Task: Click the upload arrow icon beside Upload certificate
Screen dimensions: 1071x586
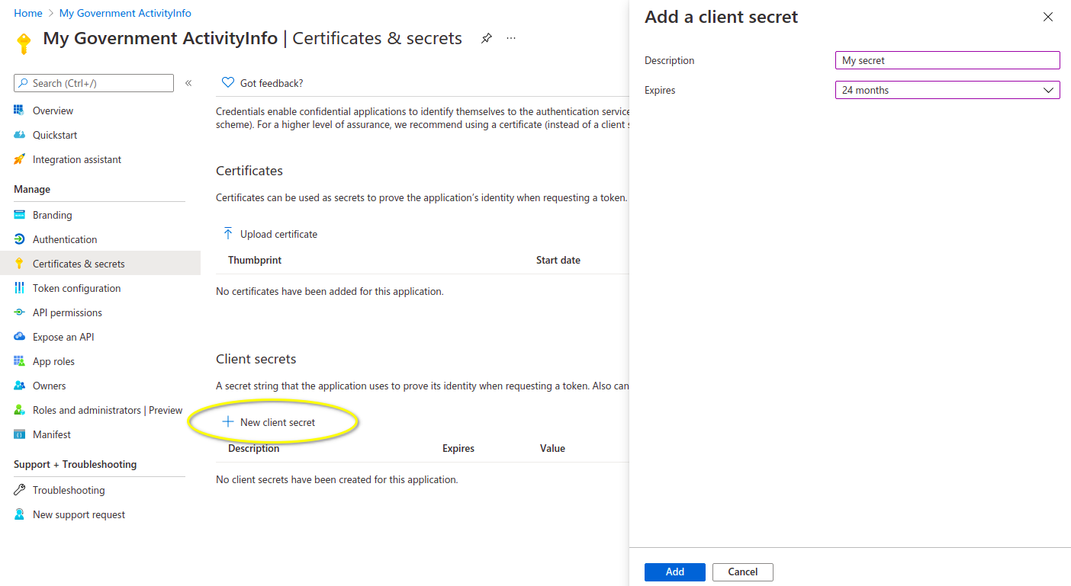Action: tap(228, 233)
